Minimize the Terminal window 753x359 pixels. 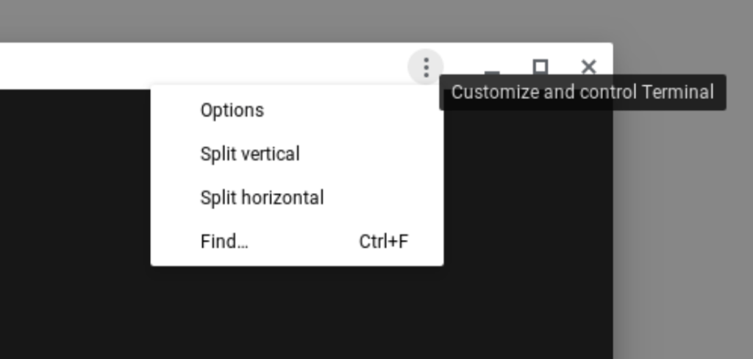coord(492,72)
